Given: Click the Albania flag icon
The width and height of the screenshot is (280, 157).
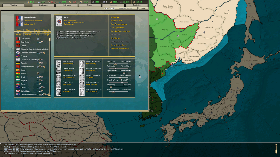Looking at the screenshot, I should click(x=18, y=46).
